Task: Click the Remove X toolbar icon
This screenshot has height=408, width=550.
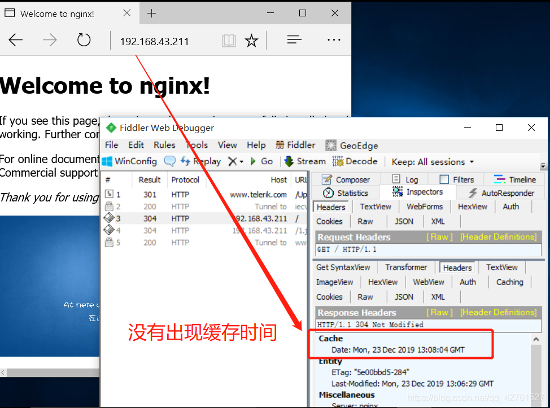Action: click(232, 161)
